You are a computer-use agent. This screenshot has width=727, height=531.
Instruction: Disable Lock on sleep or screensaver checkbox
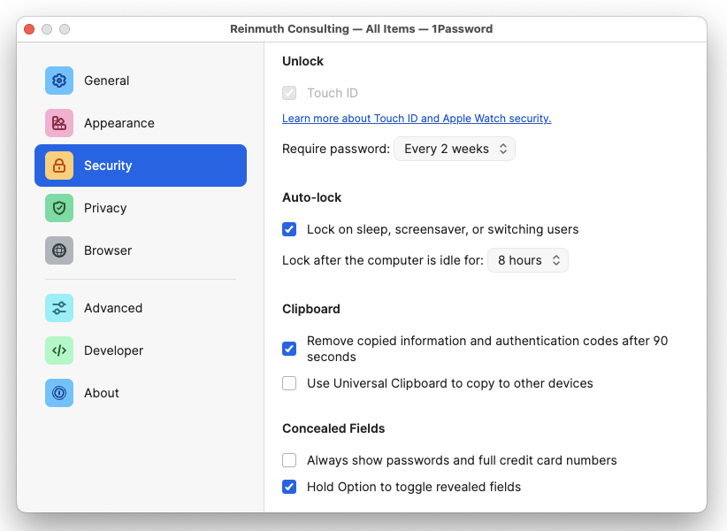(x=289, y=229)
